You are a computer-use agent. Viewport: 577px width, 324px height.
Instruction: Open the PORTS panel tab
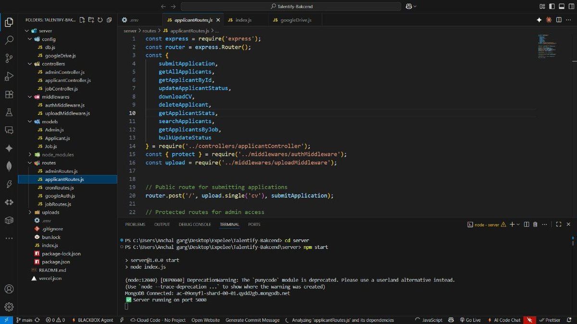pos(254,225)
